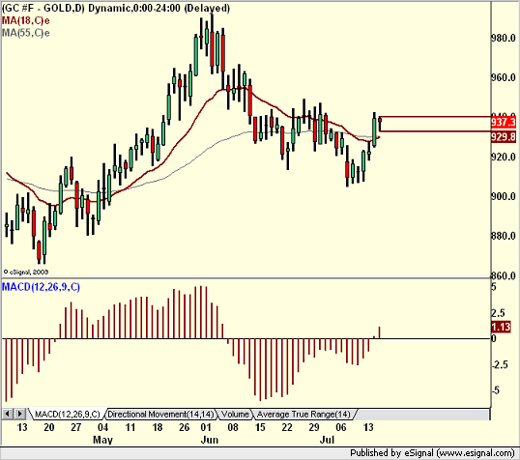Click the 860.0 price axis label
The image size is (520, 460).
504,275
